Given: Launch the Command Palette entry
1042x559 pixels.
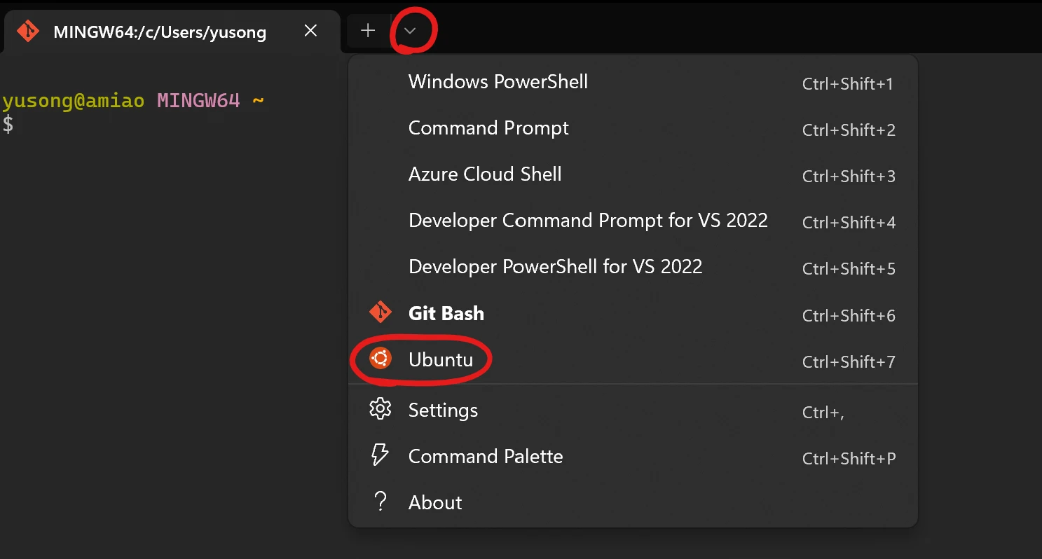Looking at the screenshot, I should 486,457.
